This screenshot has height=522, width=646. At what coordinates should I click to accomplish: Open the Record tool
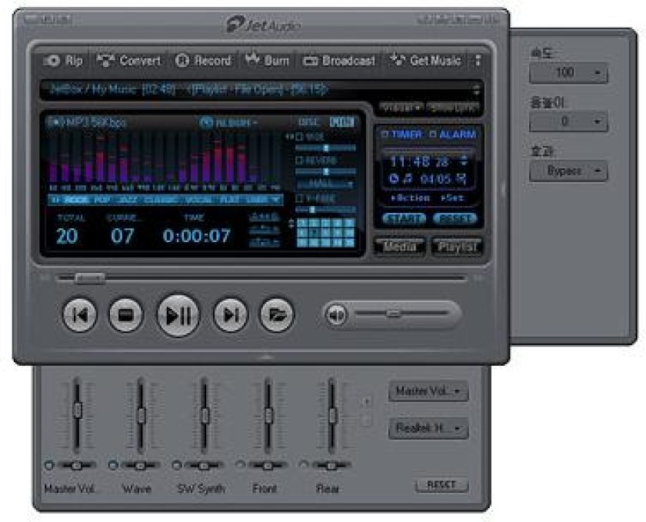[x=203, y=61]
